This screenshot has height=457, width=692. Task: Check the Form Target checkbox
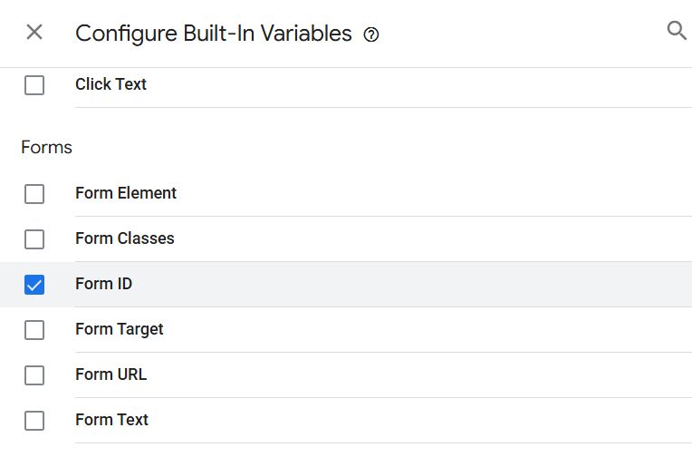pos(34,330)
